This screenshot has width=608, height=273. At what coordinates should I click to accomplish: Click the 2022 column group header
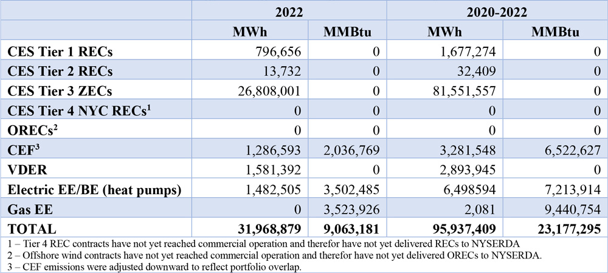(x=288, y=10)
